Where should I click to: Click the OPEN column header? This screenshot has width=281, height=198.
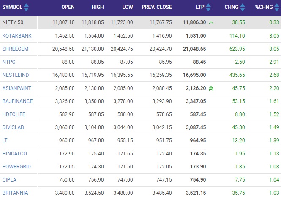68,7
